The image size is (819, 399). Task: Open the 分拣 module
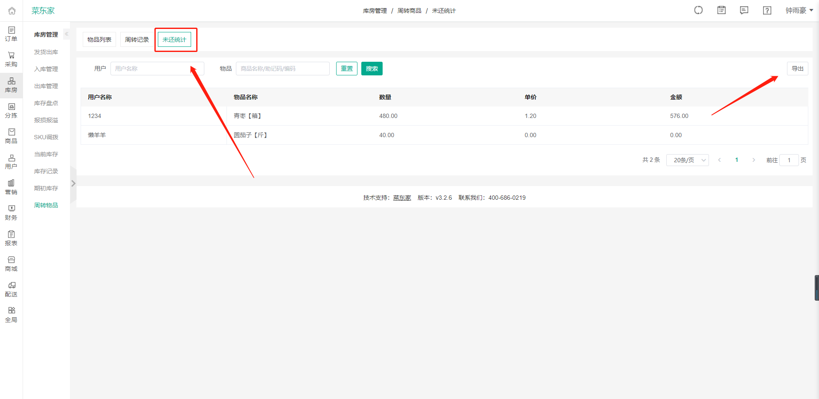(x=11, y=110)
